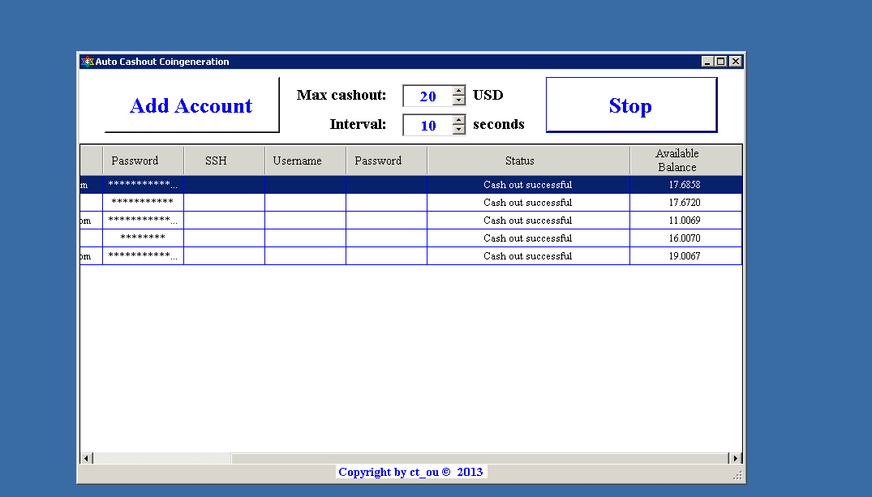Maximize the Auto Cashout window
This screenshot has width=872, height=497.
pos(721,61)
